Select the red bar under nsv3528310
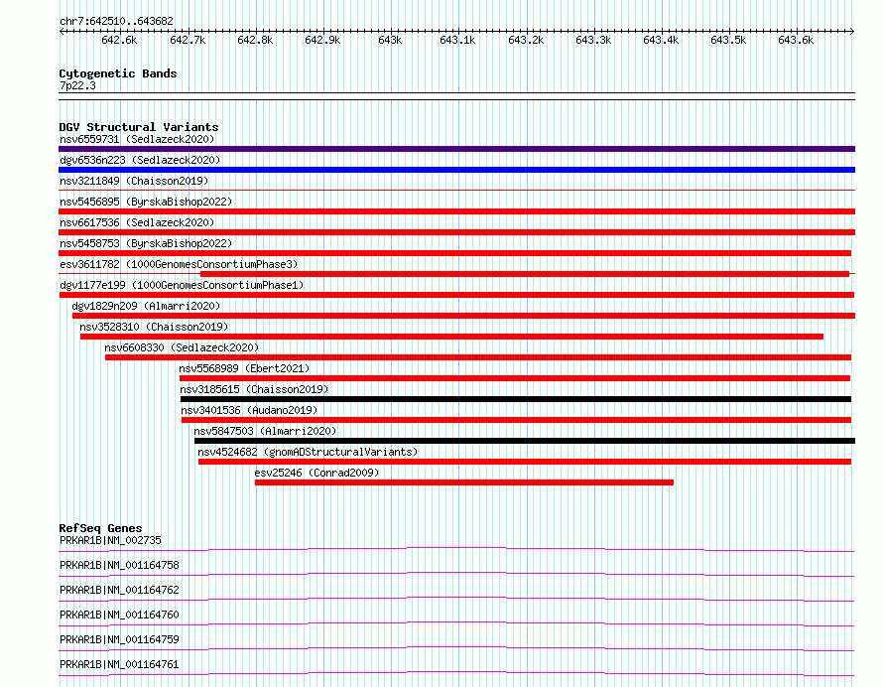This screenshot has width=883, height=687. pos(451,337)
